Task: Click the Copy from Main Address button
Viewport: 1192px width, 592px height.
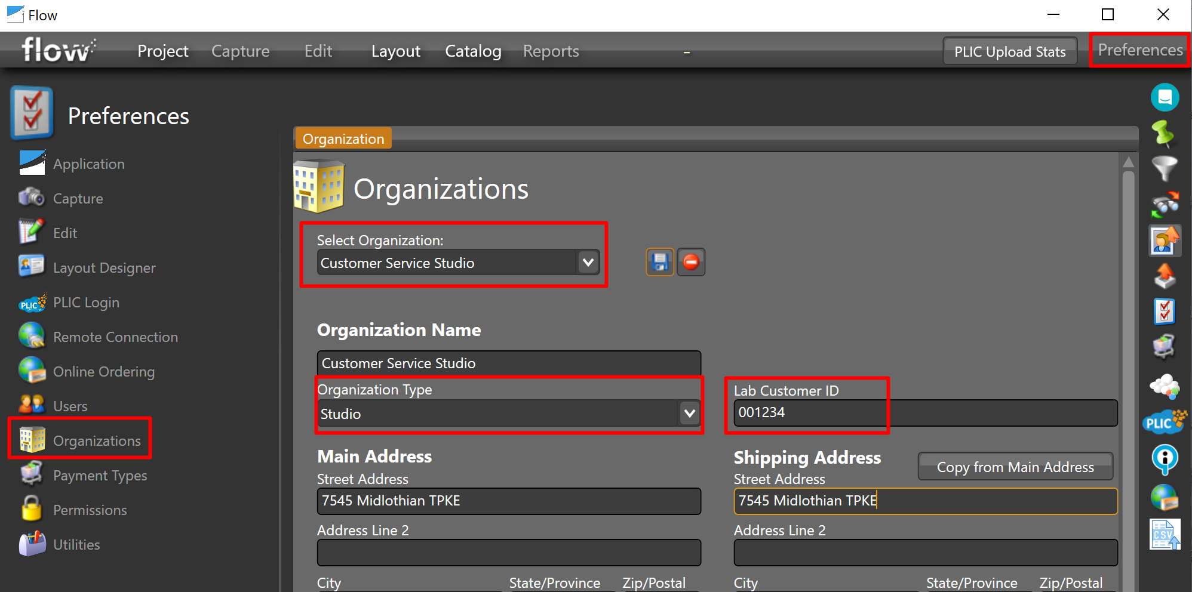Action: [1015, 467]
